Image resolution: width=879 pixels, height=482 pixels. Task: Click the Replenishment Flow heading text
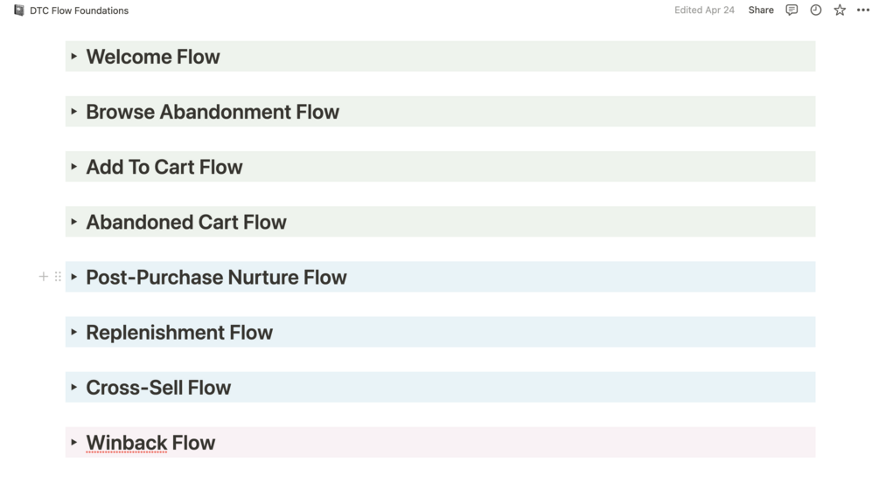179,333
